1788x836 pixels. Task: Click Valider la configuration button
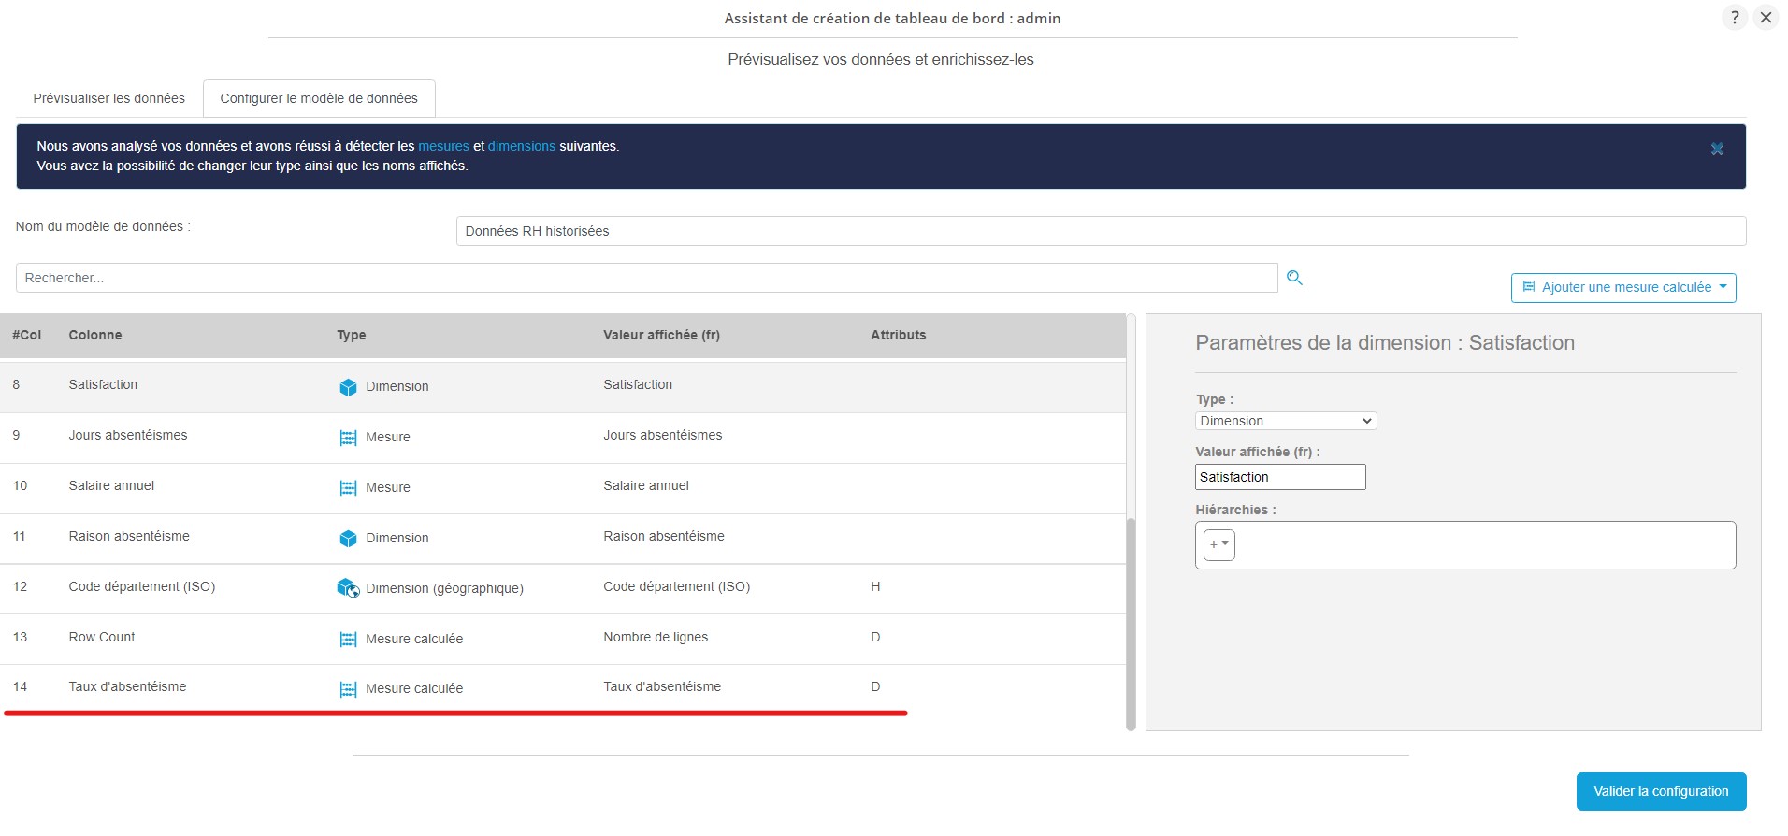(1660, 791)
